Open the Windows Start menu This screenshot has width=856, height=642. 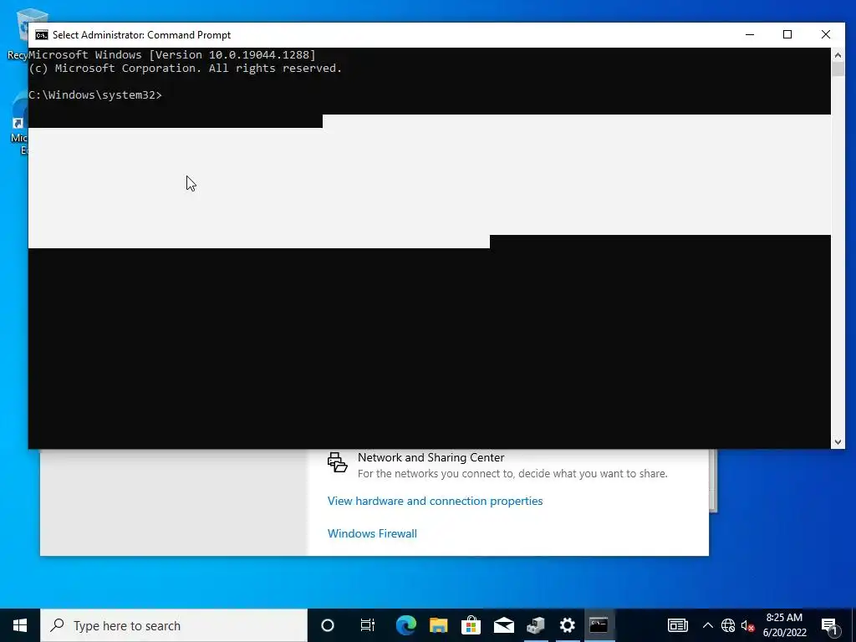click(20, 625)
